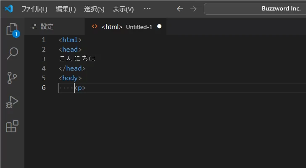Click the orange HTML file icon on tab
306x168 pixels.
tap(95, 26)
